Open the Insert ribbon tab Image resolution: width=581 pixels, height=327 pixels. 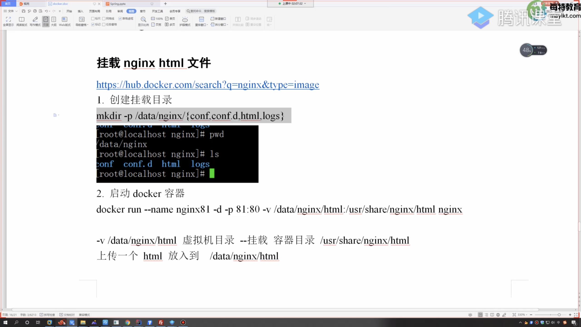coord(80,11)
